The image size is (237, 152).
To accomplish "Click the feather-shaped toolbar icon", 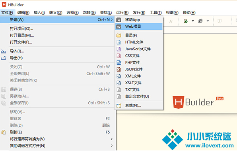I will (200, 21).
